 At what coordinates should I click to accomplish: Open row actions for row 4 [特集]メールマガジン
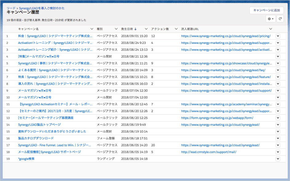[x=278, y=56]
